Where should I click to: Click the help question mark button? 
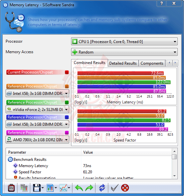(162, 3)
